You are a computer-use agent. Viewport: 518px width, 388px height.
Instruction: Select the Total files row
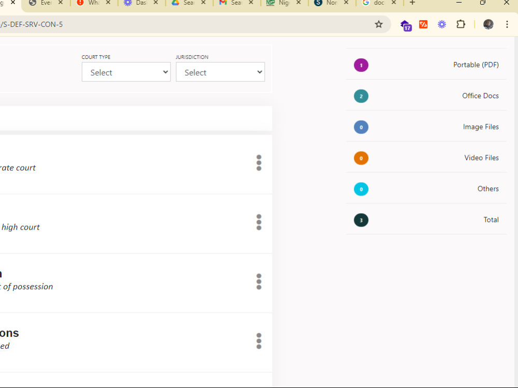pos(426,220)
